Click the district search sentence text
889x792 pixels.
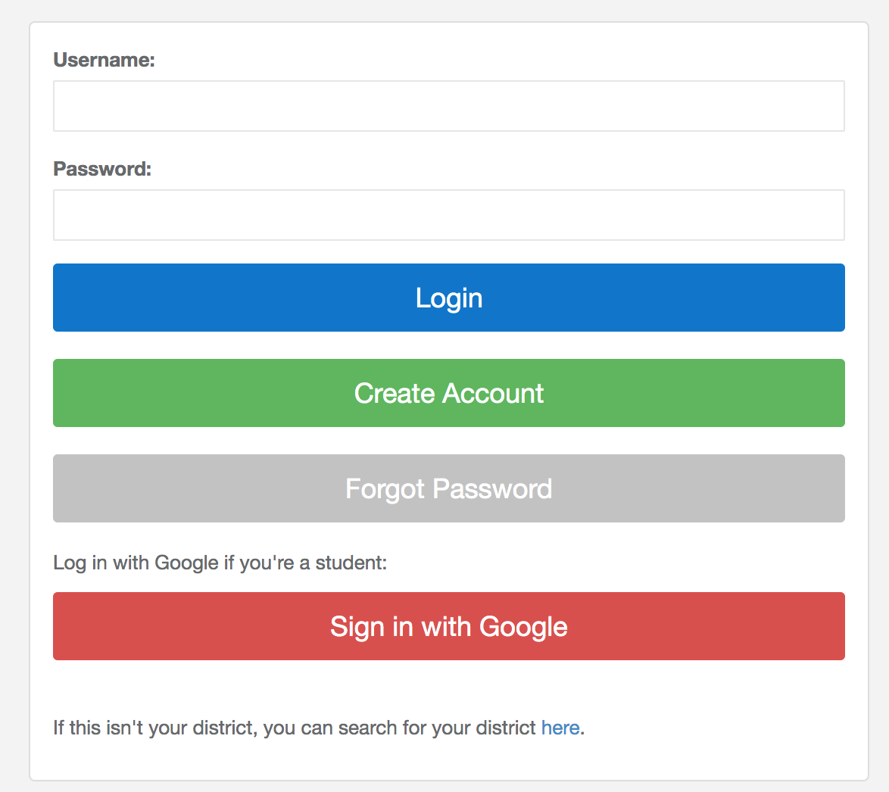pos(319,728)
